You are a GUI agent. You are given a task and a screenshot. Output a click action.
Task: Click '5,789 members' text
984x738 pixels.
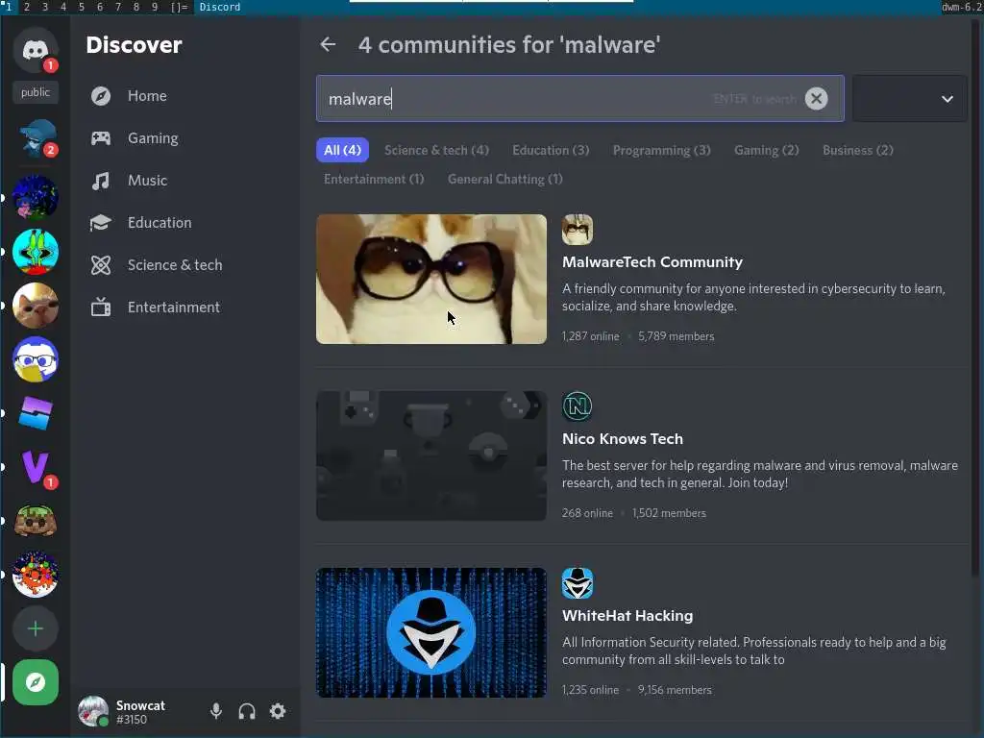coord(676,336)
